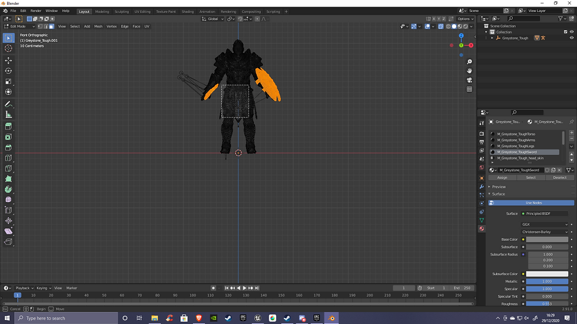Select M_Greystone_ToughLegs material slot
The image size is (577, 324).
(x=525, y=146)
